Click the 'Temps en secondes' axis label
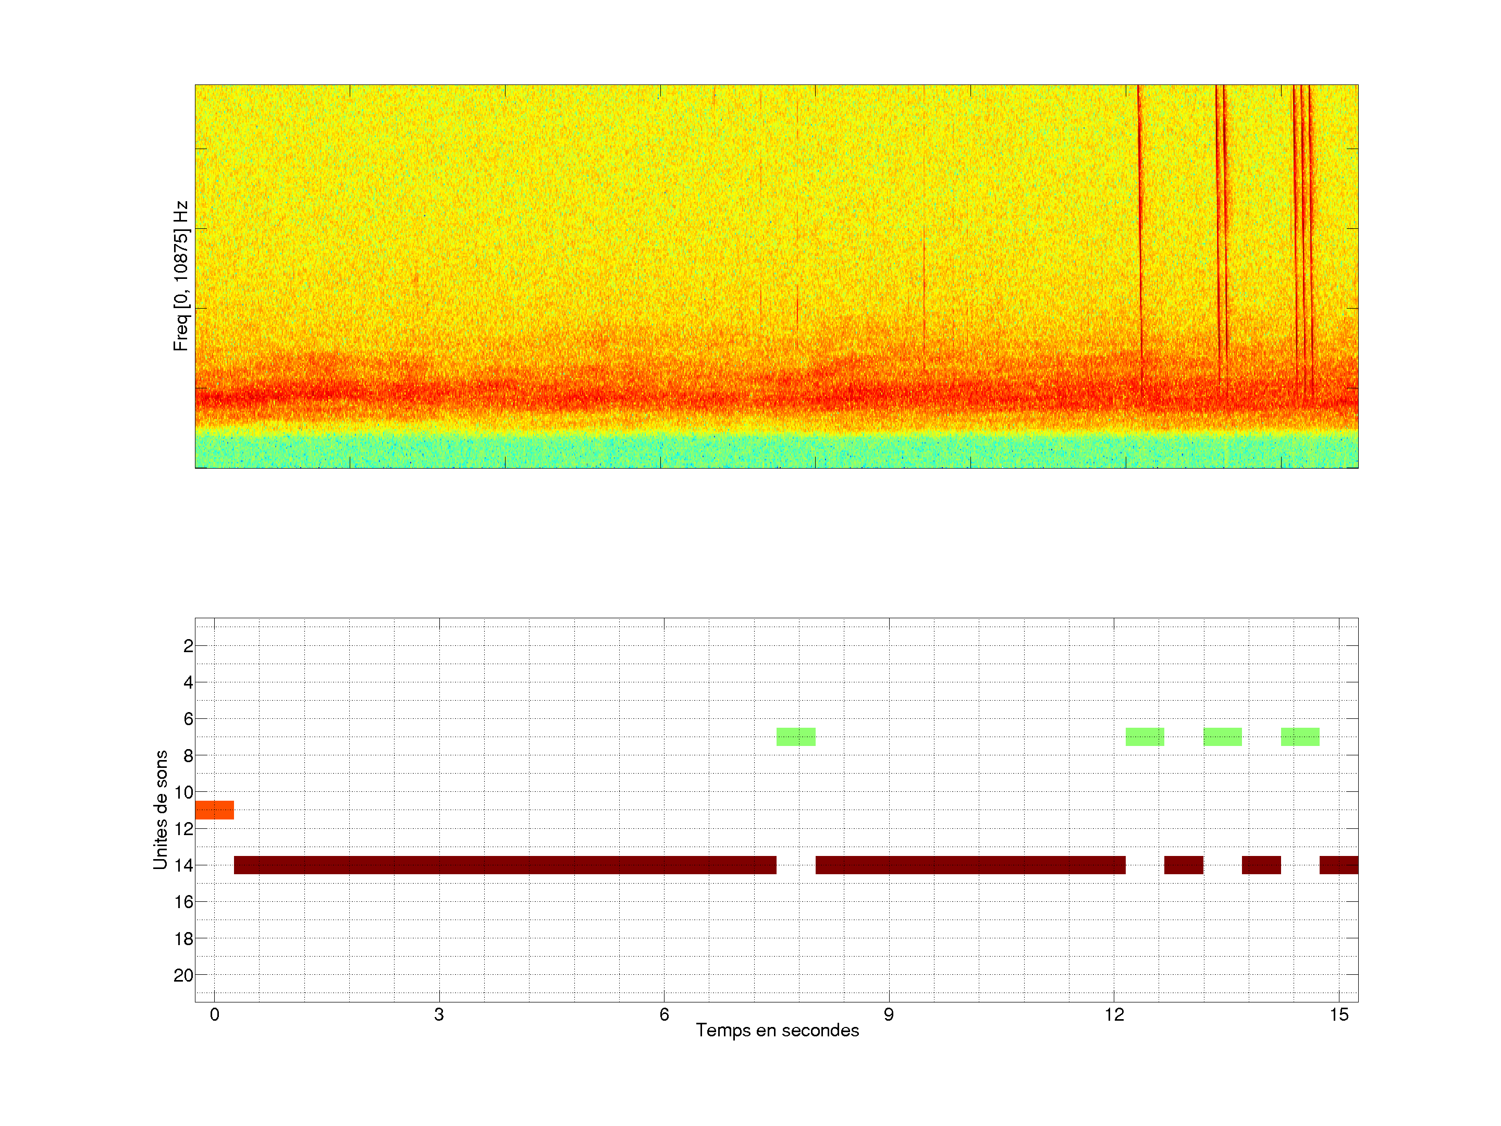 (x=777, y=1030)
